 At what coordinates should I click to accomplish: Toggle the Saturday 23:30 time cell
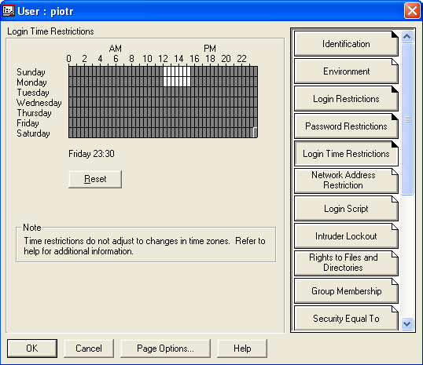click(256, 133)
